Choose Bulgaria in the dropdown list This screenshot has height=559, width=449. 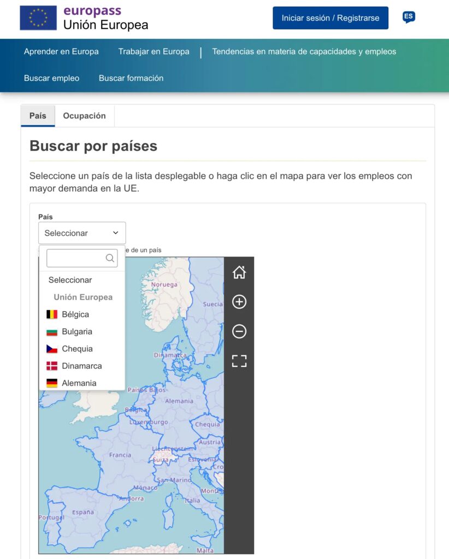coord(77,331)
